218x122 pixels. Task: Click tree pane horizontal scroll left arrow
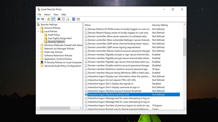[38, 108]
